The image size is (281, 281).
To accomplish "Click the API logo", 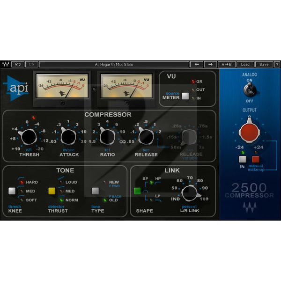I will (x=16, y=88).
